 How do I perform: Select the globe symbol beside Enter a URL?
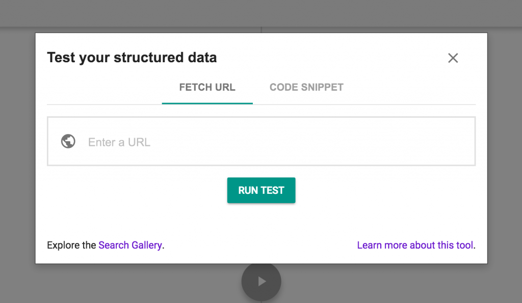coord(68,141)
